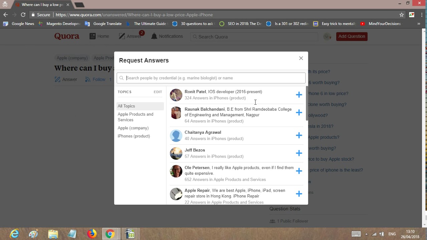Open Apple Repair's avatar picture
Screen dimensions: 427x240
click(176, 194)
